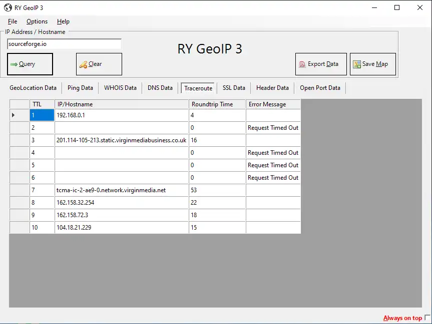Click the Request Timed Out cell in TTL 2 row
432x324 pixels.
(x=273, y=128)
